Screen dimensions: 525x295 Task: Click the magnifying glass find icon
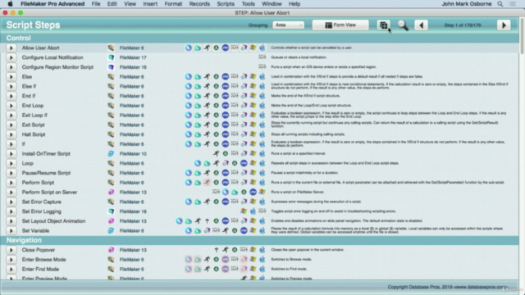tap(403, 25)
